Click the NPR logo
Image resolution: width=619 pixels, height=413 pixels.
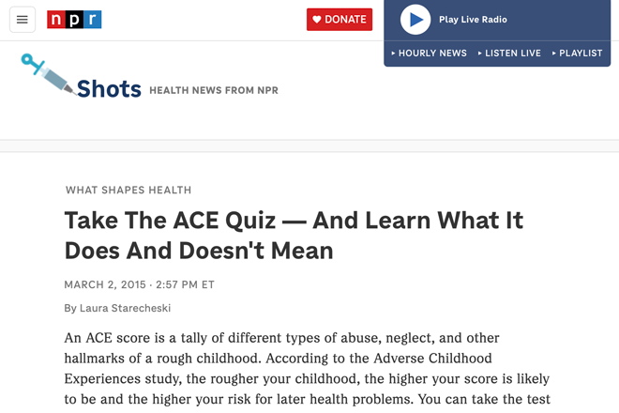click(x=74, y=20)
